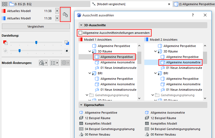Viewport: 215px width, 138px height.
Task: Select Allgemeine Axonometrie under BRI in Modell 1
Action: pos(117,84)
